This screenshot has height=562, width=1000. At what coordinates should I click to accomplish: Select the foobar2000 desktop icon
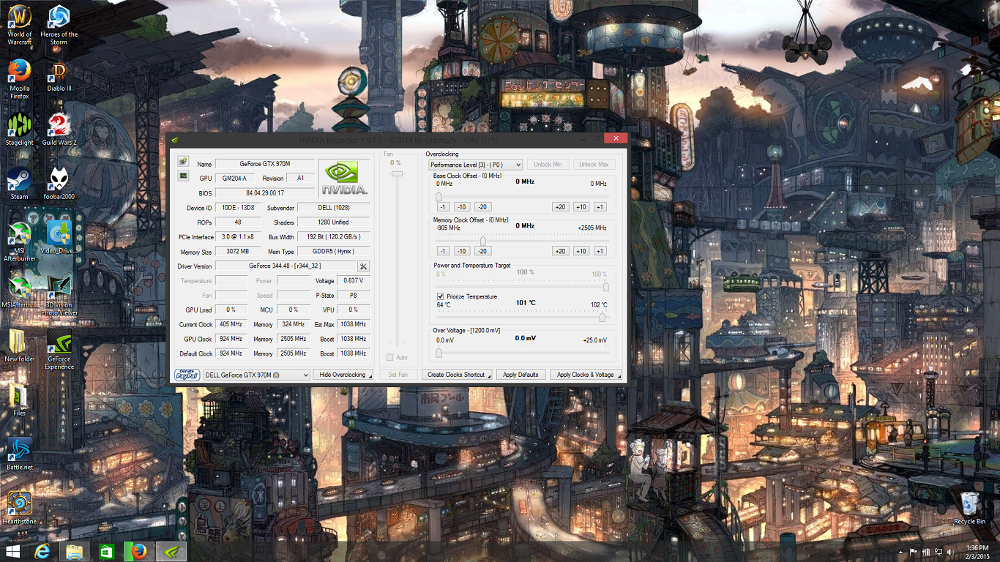click(x=59, y=184)
